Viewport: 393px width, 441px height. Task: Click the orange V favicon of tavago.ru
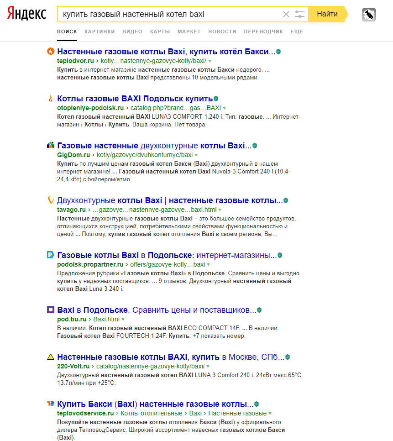(x=50, y=200)
